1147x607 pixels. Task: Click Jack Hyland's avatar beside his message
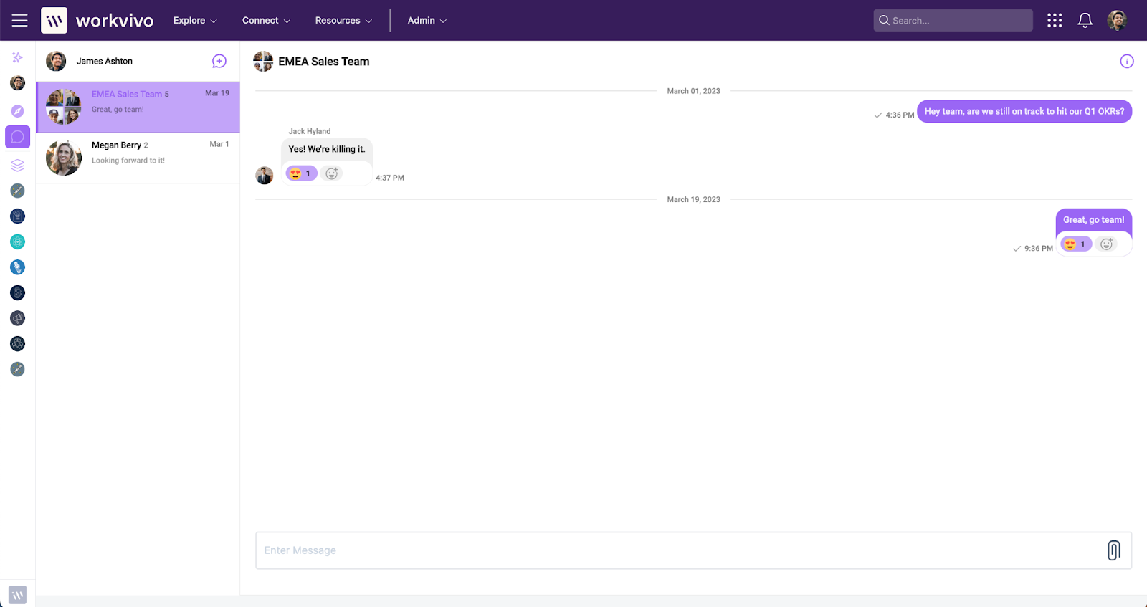[265, 176]
